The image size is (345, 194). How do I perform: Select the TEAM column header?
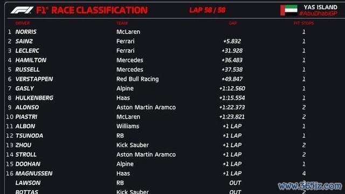(x=122, y=23)
